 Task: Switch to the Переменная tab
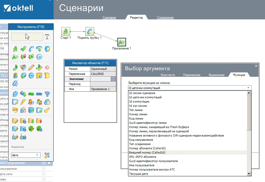(191, 75)
